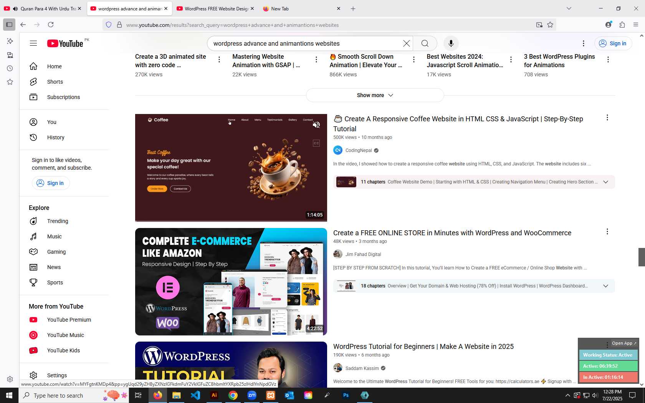Click Open App in tracker widget
The image size is (645, 403).
(624, 343)
